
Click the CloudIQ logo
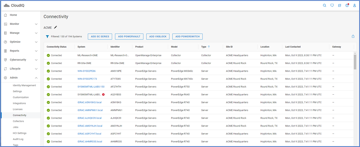(14, 6)
